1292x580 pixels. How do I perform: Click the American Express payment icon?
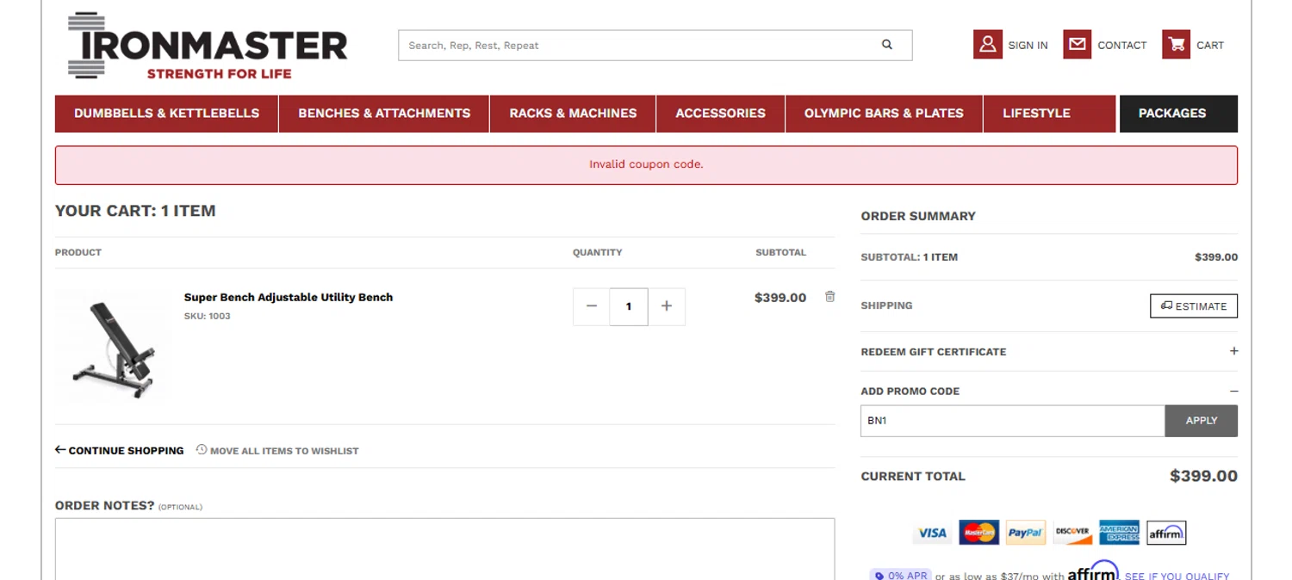(x=1119, y=533)
